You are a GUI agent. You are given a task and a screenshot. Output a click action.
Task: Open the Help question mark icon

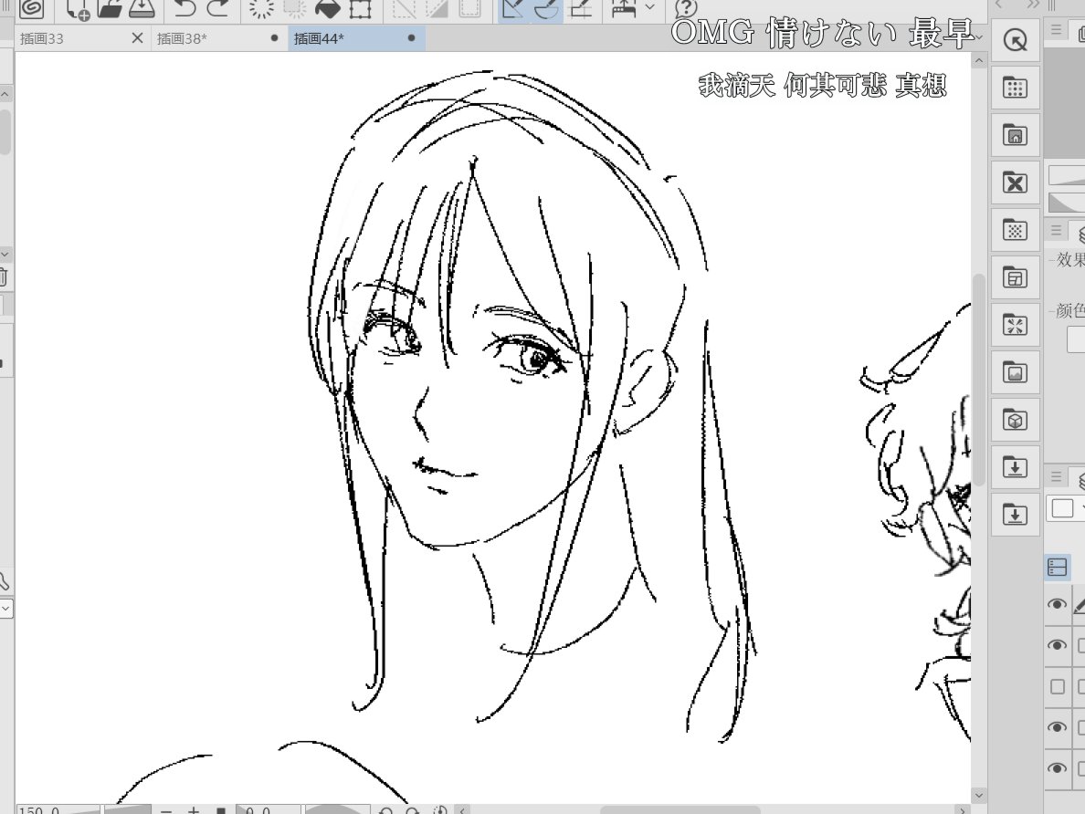[685, 8]
